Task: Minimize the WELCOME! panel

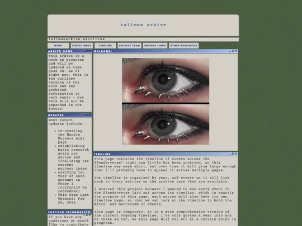Action: (230, 51)
